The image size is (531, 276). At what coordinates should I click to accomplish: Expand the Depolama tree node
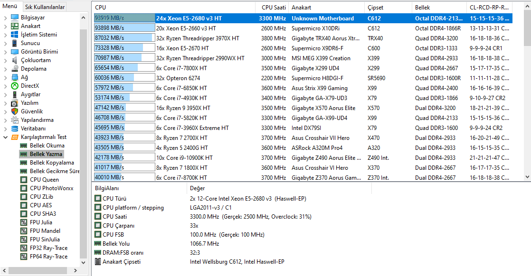(x=5, y=69)
